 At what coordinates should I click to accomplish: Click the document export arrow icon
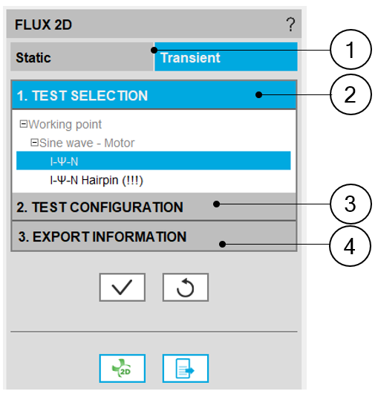[x=185, y=369]
